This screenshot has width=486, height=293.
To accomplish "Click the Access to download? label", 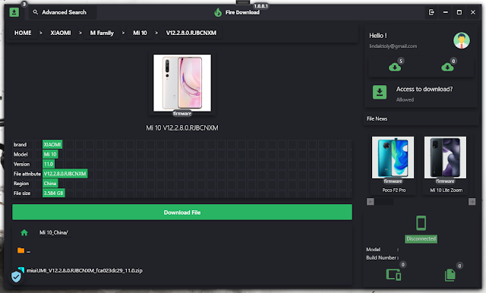I will click(x=424, y=90).
